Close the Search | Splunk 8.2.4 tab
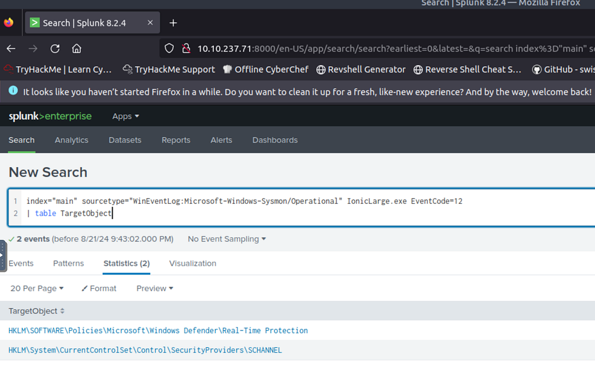Viewport: 595px width, 374px height. 150,23
